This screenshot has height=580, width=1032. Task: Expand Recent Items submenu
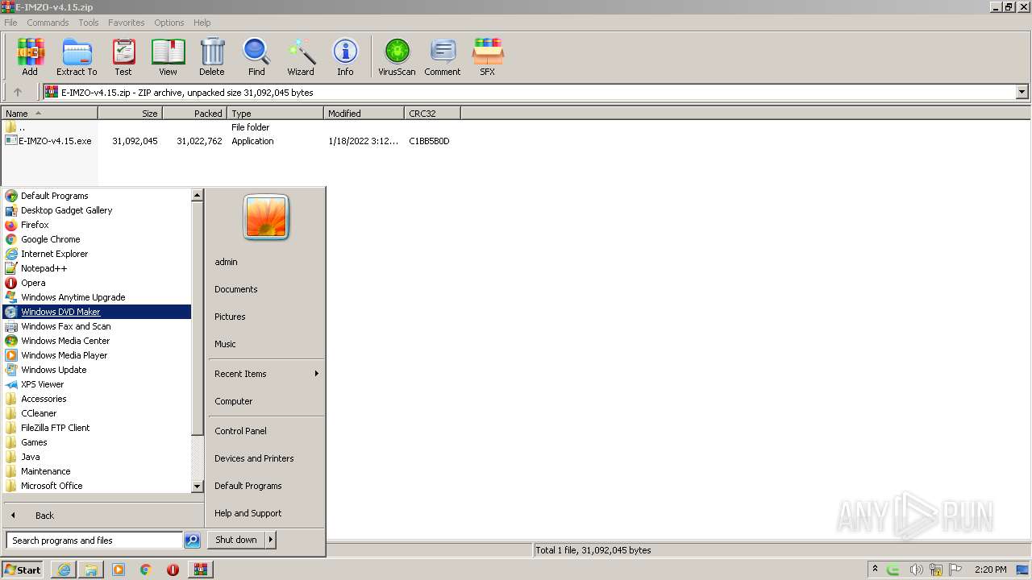tap(266, 374)
